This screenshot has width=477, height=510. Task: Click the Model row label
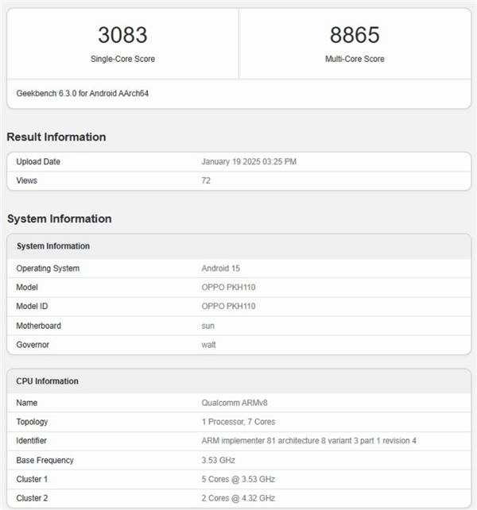click(27, 288)
